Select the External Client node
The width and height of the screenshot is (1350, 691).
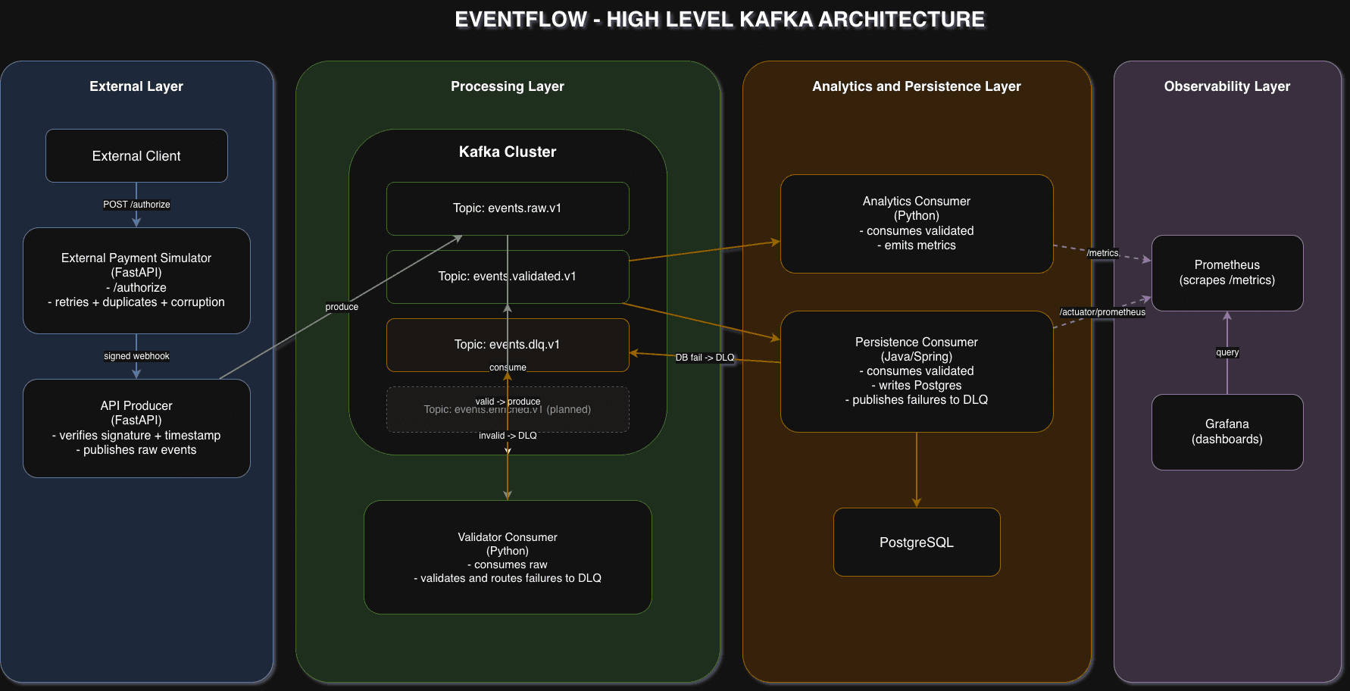point(136,155)
